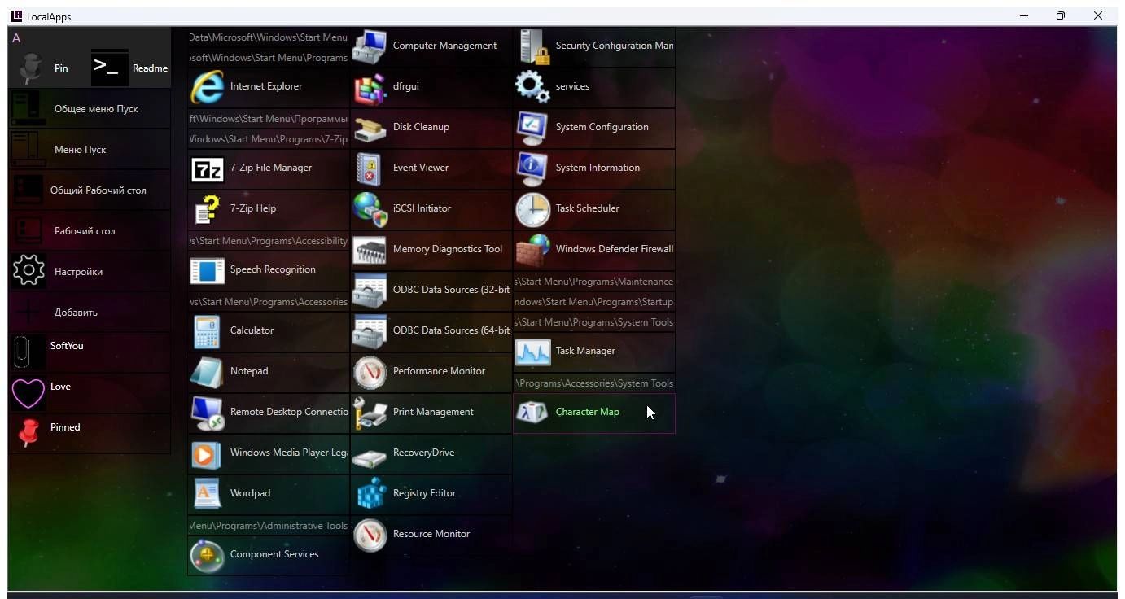Screen dimensions: 1125x599
Task: Open Registry Editor icon
Action: pyautogui.click(x=370, y=493)
